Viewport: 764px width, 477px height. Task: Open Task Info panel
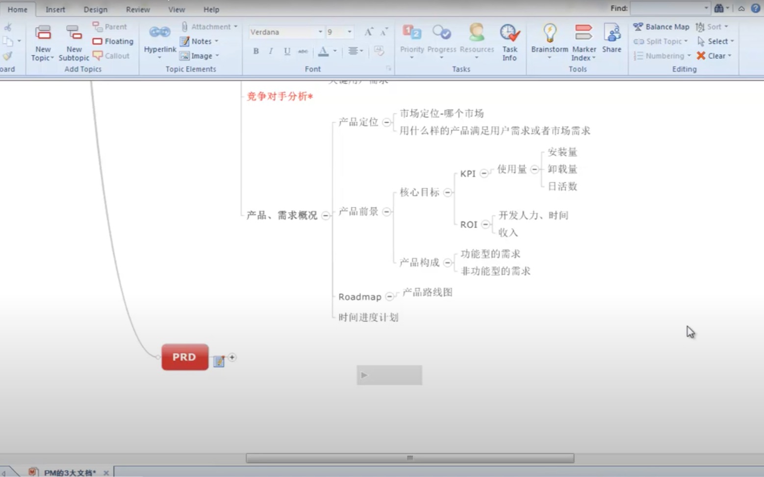[x=509, y=42]
